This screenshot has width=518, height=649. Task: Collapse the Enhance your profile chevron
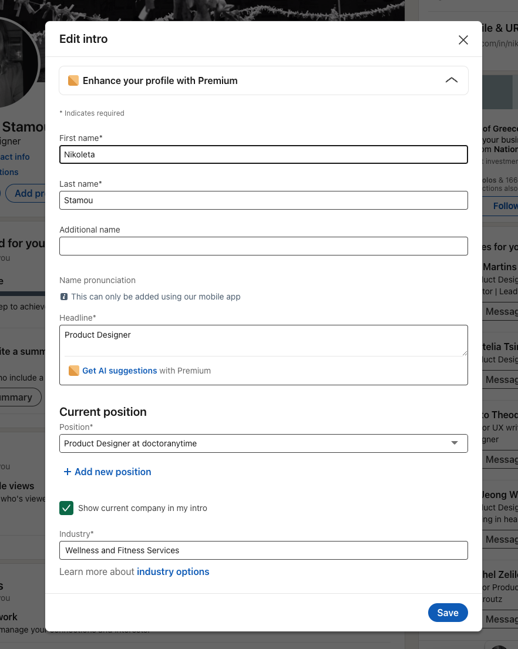pos(451,80)
